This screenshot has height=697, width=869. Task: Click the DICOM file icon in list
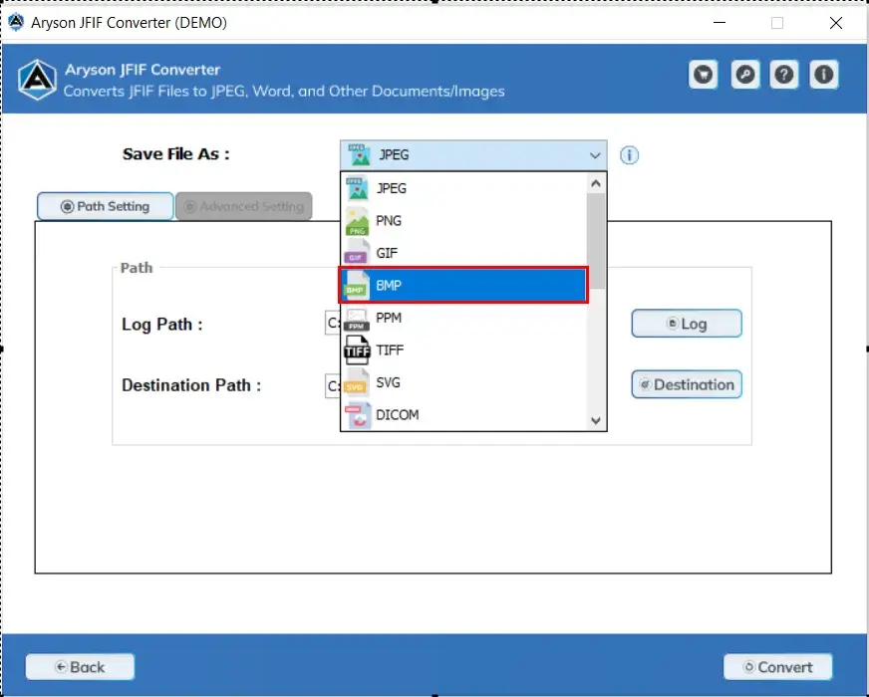tap(358, 415)
